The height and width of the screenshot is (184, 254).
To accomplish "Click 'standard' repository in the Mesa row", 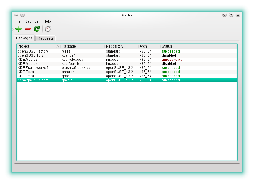I will click(x=113, y=51).
